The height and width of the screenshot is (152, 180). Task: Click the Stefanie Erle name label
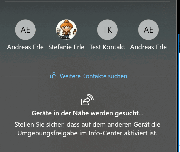pos(66,47)
